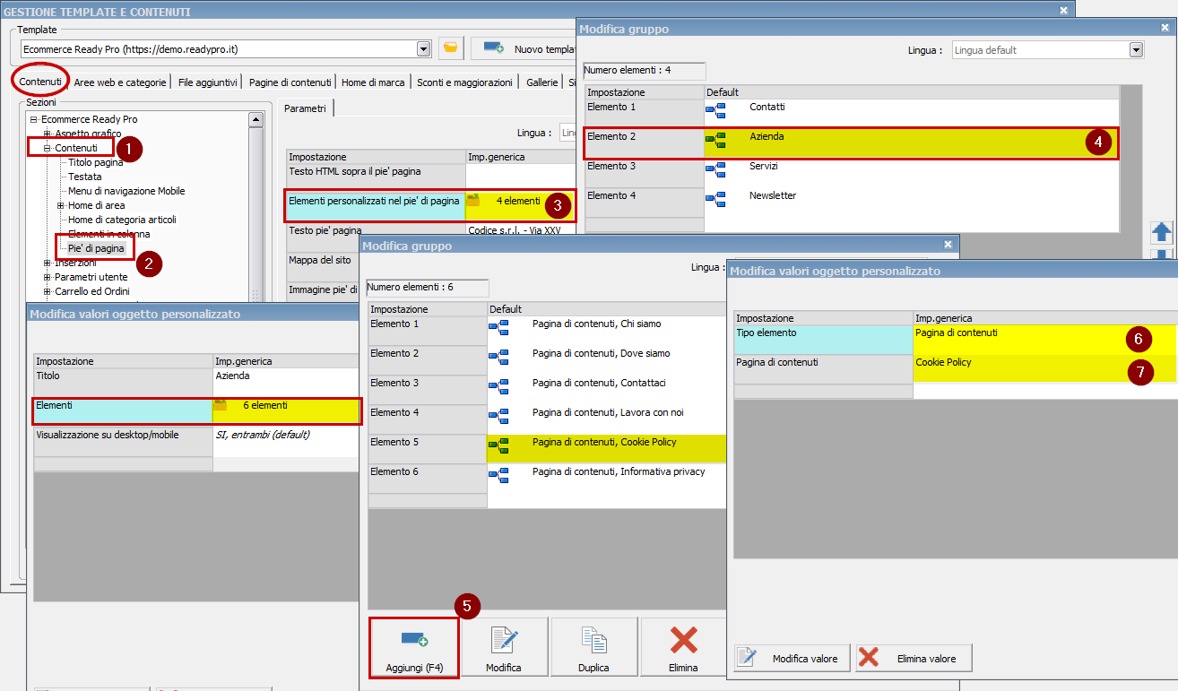Click the node icon for Pagina Chi siamo

coord(498,328)
